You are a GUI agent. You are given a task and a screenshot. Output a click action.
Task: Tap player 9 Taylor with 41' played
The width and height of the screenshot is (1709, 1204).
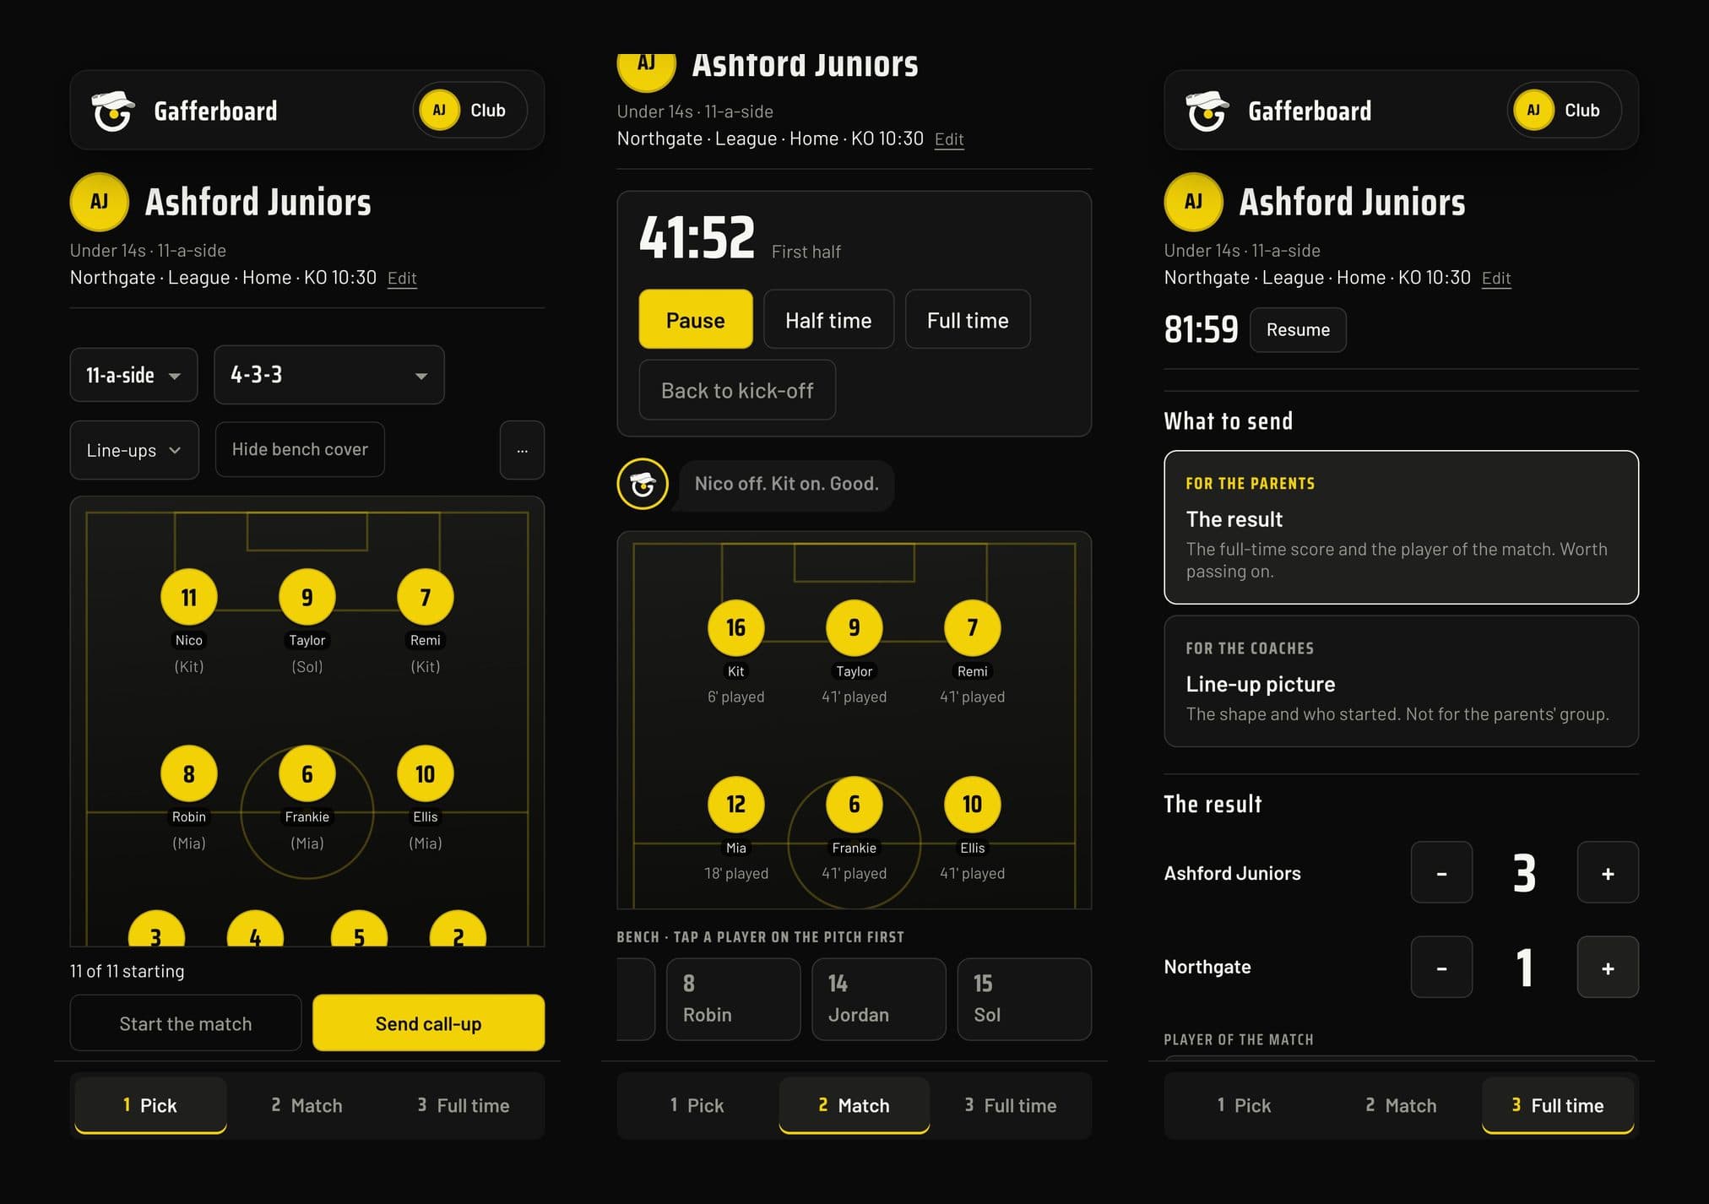point(854,627)
